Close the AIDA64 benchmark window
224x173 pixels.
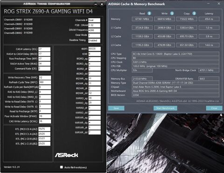219,4
